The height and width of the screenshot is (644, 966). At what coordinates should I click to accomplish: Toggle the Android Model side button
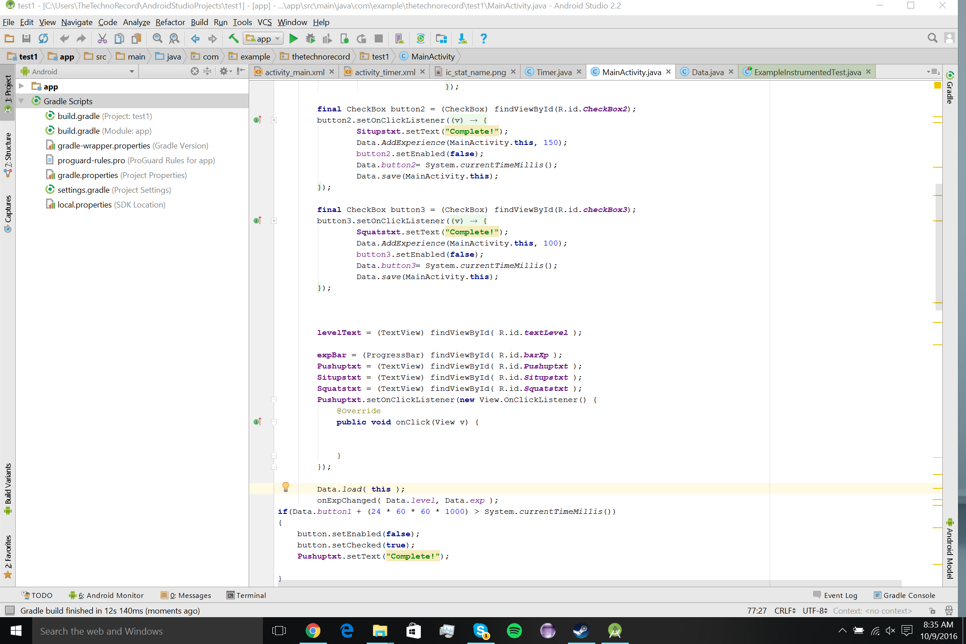click(950, 548)
